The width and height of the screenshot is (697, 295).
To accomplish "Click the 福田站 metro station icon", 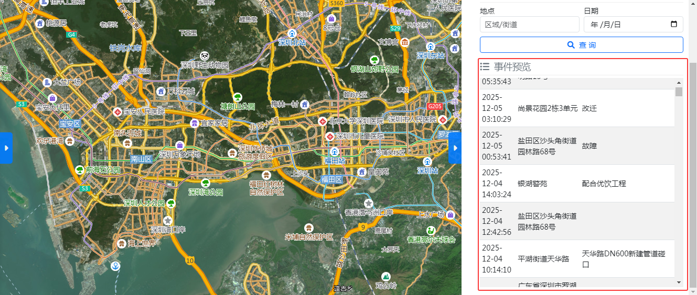I will [335, 152].
